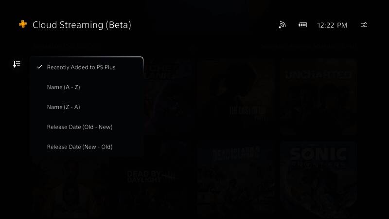Image resolution: width=389 pixels, height=219 pixels.
Task: Click the PlayStation Plus logo icon
Action: point(23,24)
